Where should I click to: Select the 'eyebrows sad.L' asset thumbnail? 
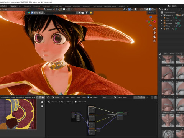(x=168, y=105)
